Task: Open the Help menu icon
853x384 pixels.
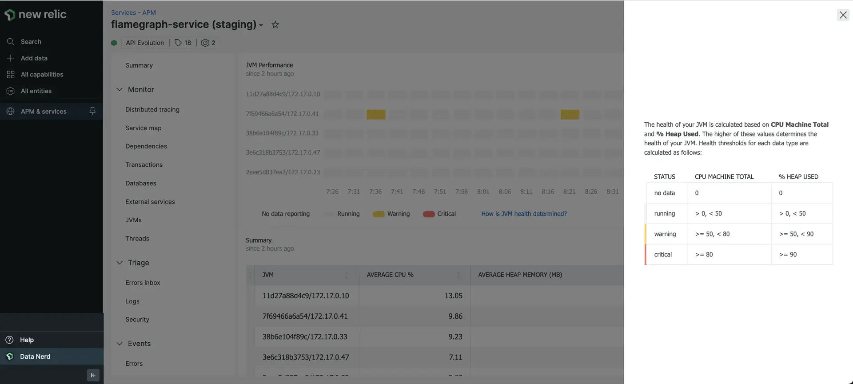Action: tap(9, 340)
